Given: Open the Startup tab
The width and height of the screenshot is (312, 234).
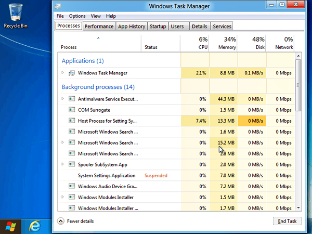Looking at the screenshot, I should click(158, 26).
